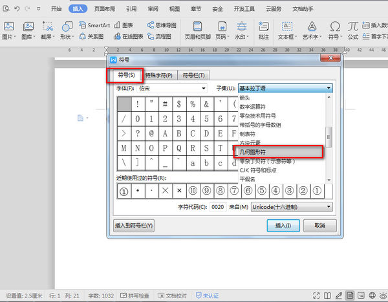The image size is (388, 302).
Task: Insert a flowchart (流程图)
Action: [159, 36]
